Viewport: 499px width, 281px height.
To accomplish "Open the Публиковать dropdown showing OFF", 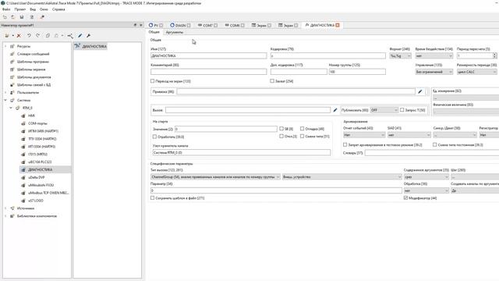I will pyautogui.click(x=384, y=110).
